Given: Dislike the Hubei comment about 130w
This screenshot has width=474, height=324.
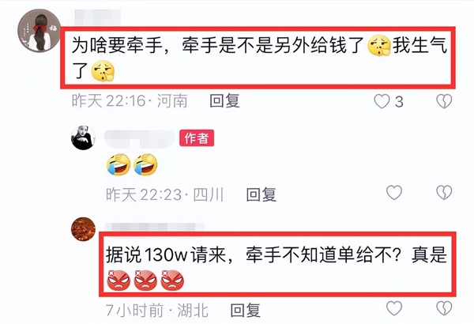Looking at the screenshot, I should [x=444, y=308].
